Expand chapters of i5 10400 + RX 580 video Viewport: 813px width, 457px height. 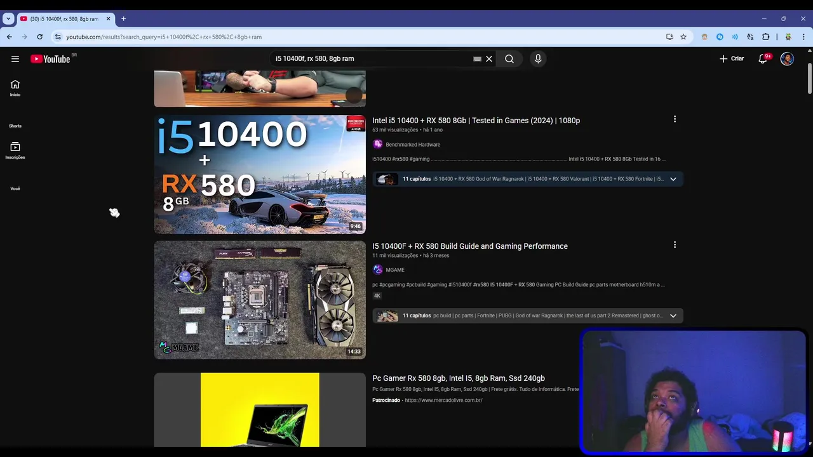673,179
